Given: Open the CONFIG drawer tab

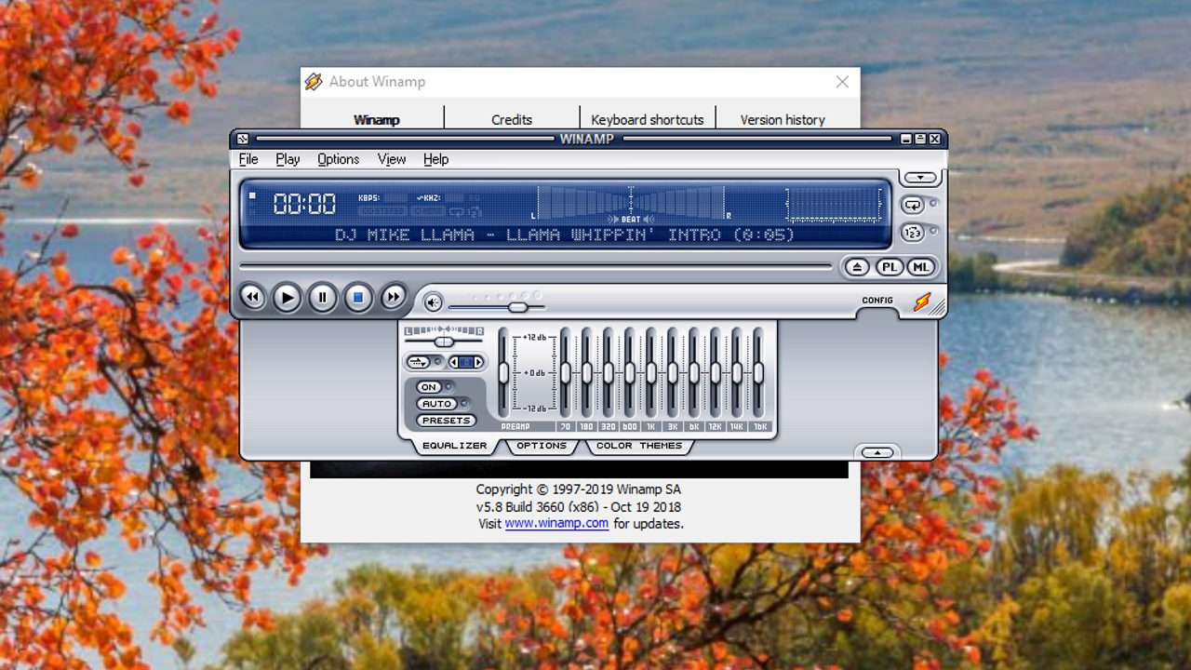Looking at the screenshot, I should [x=877, y=301].
